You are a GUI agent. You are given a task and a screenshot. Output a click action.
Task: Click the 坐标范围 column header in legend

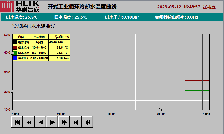coord(39,37)
